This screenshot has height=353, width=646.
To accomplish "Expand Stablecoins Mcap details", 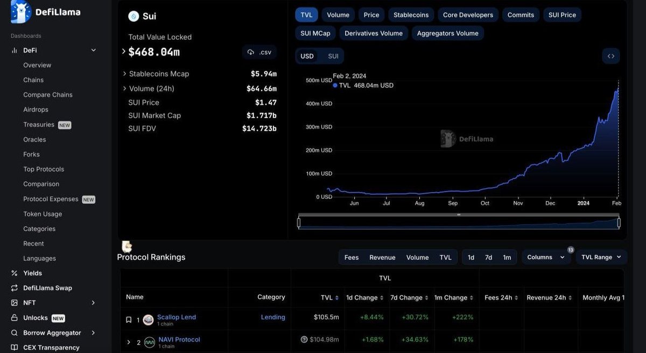I will pos(124,74).
